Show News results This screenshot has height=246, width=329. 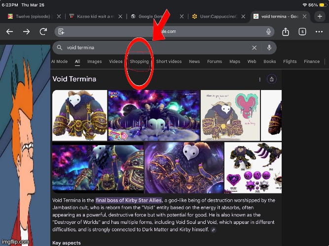tap(194, 61)
